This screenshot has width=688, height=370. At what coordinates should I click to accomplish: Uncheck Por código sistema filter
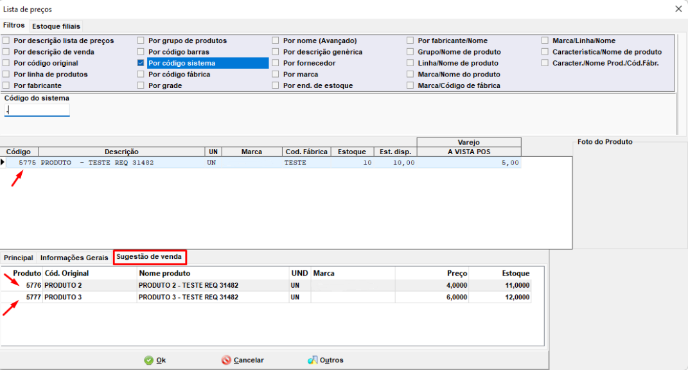(141, 64)
